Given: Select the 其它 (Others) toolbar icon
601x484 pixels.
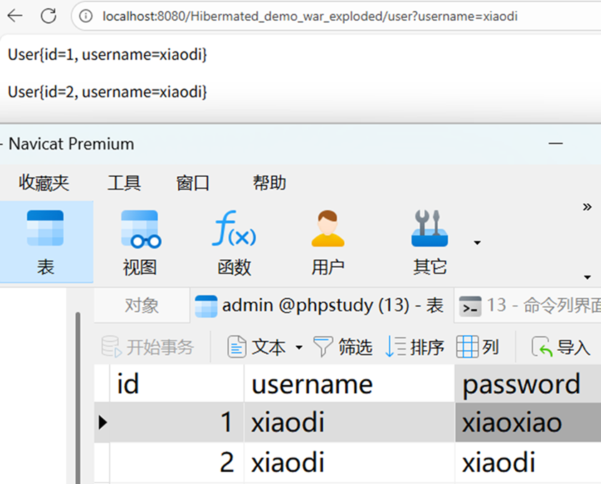Looking at the screenshot, I should tap(430, 243).
